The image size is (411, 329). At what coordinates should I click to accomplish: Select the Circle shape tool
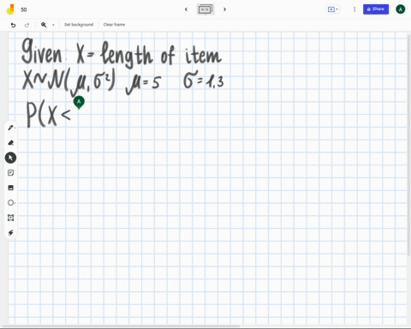pyautogui.click(x=11, y=203)
